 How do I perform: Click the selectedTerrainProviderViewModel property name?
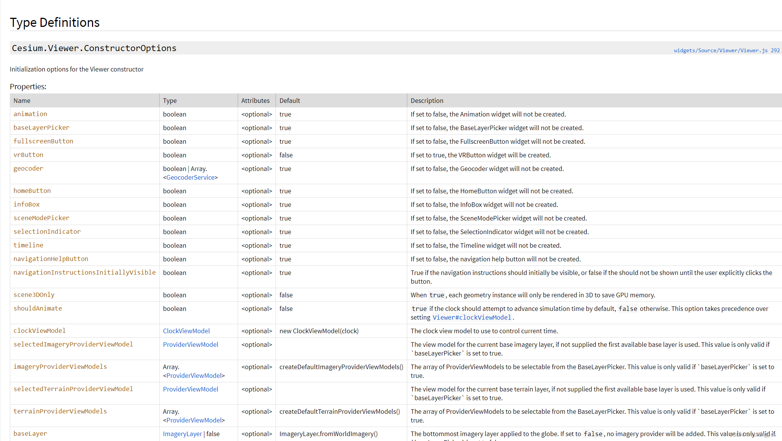coord(73,389)
